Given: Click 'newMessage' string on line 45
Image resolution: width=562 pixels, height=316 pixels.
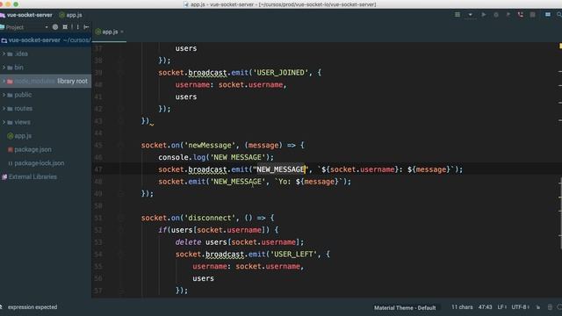Looking at the screenshot, I should 210,145.
